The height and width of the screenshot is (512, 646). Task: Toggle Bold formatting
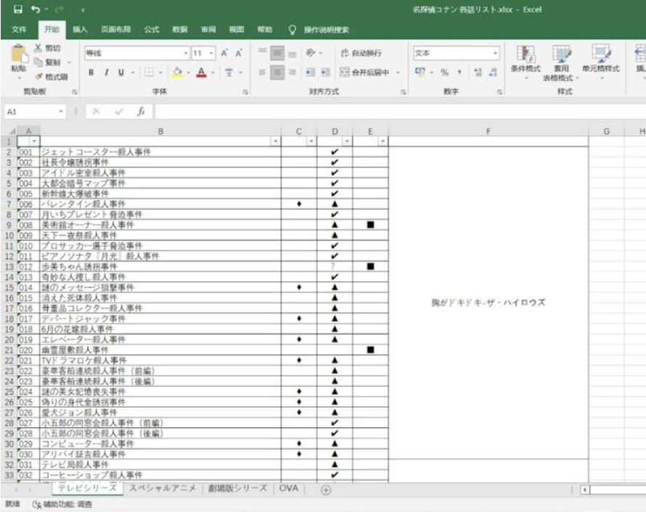(x=91, y=72)
